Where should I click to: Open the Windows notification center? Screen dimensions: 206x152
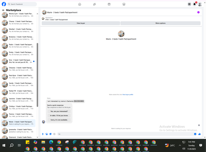tap(201, 145)
